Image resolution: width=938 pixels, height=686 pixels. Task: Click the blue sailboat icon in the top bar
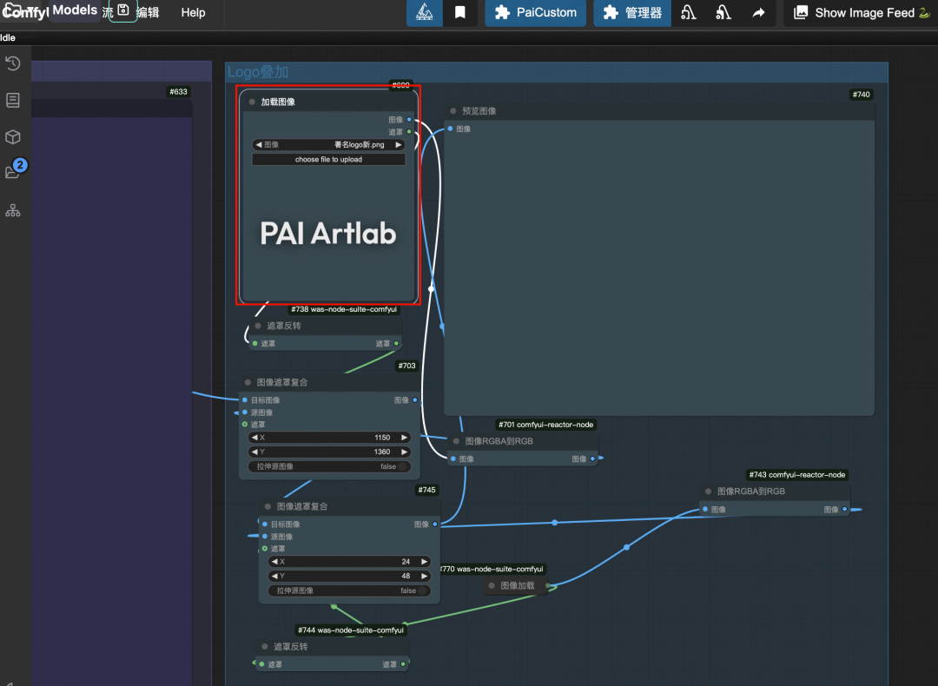coord(424,12)
